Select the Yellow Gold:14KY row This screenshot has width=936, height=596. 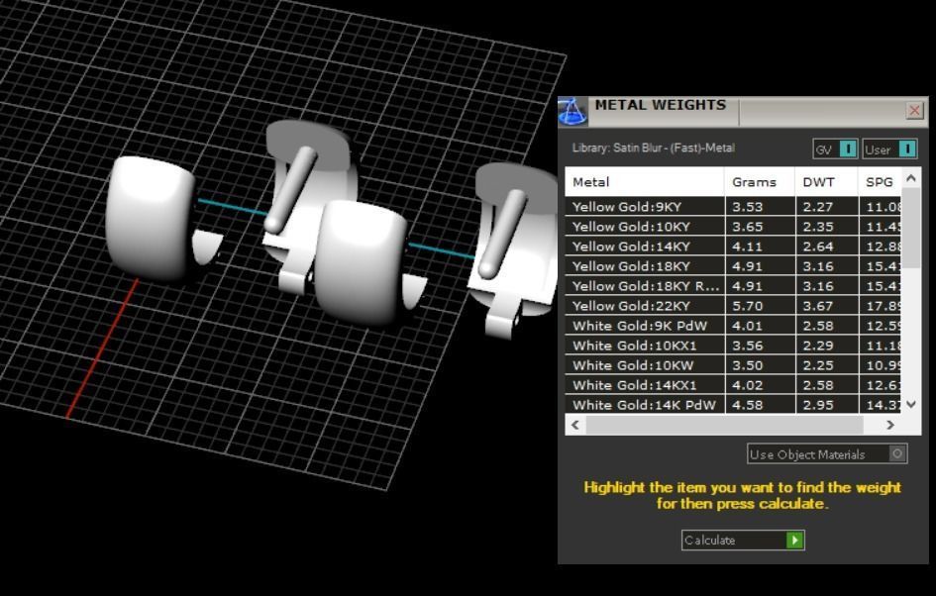pos(734,247)
